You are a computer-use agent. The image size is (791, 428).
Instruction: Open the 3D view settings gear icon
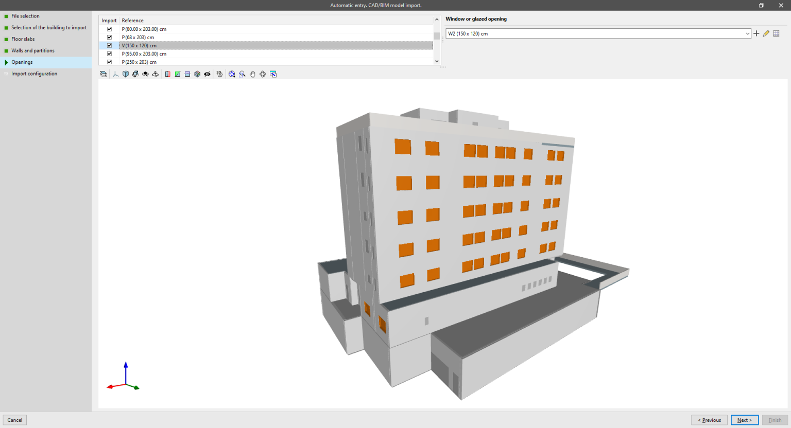point(219,74)
